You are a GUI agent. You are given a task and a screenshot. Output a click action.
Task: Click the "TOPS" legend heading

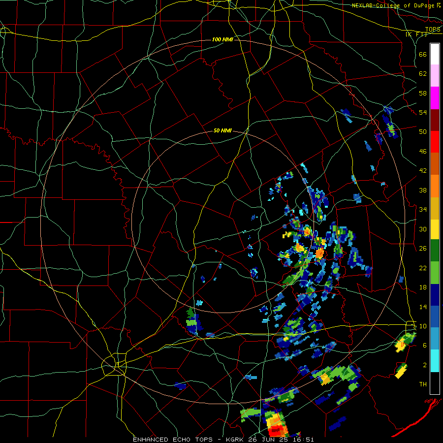click(433, 30)
